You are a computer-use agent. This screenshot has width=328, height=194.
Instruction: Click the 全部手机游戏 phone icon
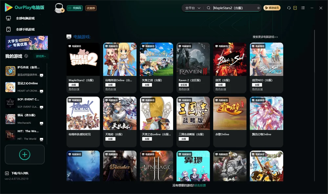tap(9, 29)
